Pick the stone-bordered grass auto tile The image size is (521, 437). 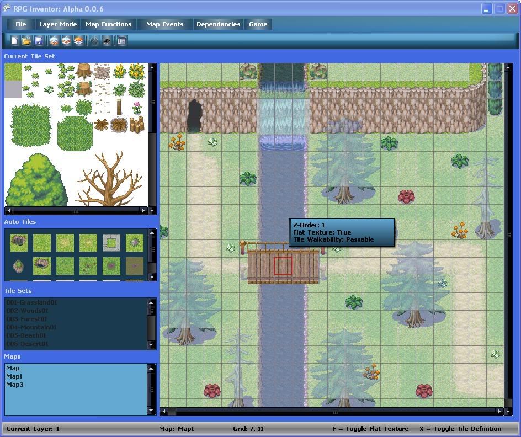pos(111,242)
